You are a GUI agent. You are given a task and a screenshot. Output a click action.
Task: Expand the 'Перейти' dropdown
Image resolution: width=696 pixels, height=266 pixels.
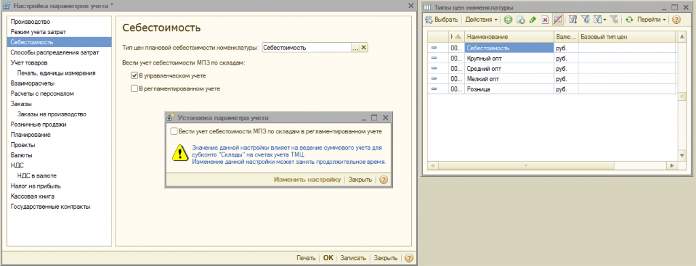pos(652,20)
